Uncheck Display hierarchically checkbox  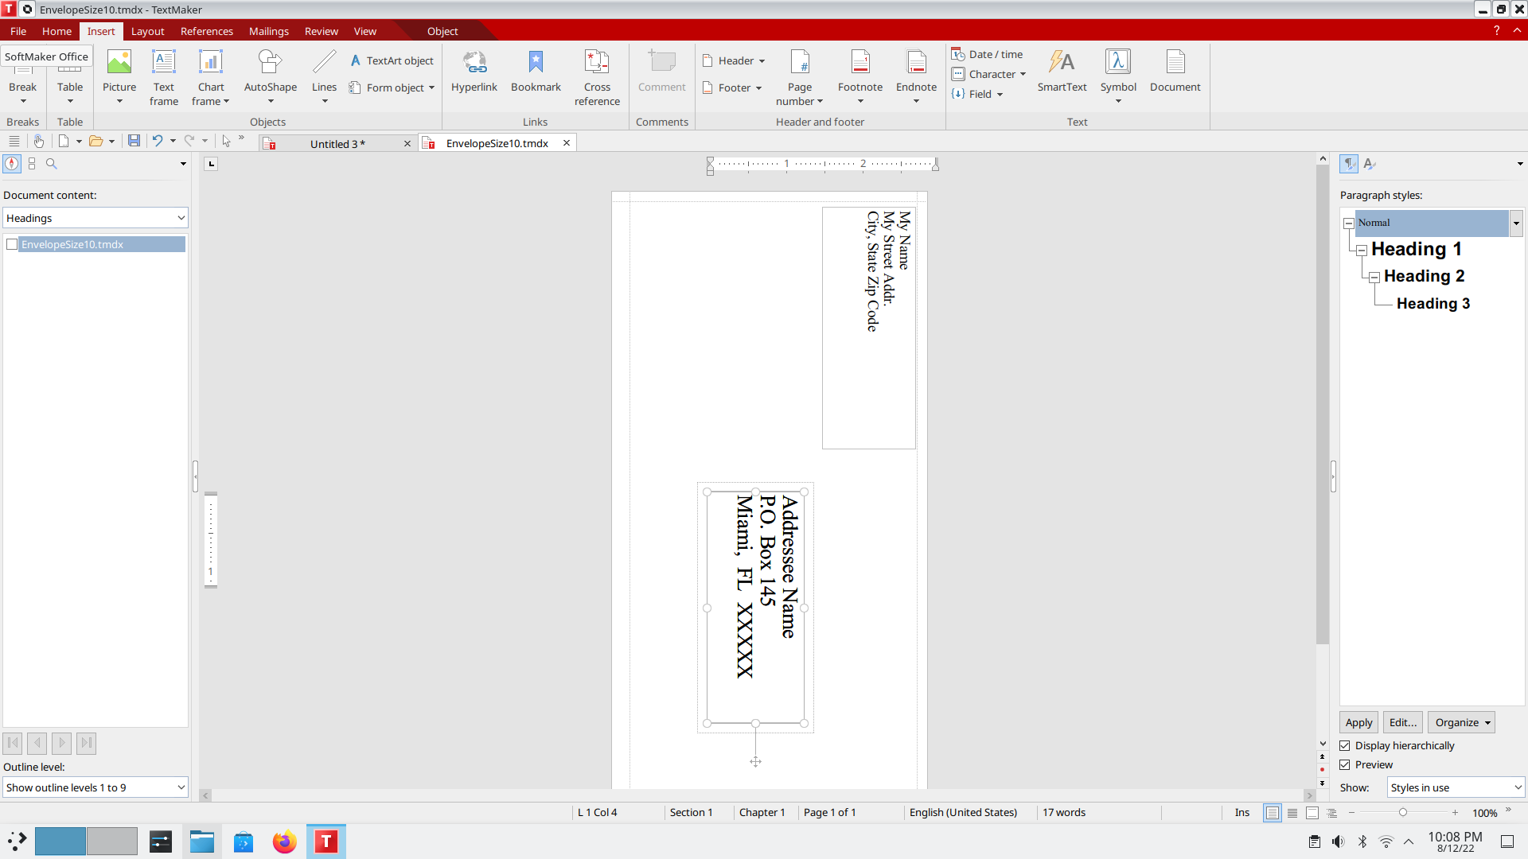tap(1345, 745)
